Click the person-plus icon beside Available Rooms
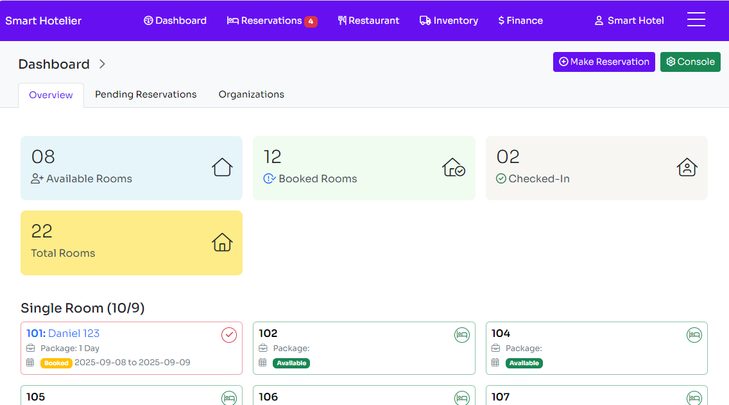This screenshot has height=405, width=729. [x=37, y=178]
